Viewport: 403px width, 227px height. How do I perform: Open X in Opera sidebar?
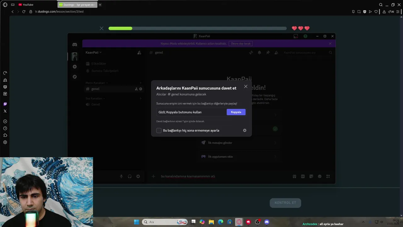pyautogui.click(x=5, y=111)
